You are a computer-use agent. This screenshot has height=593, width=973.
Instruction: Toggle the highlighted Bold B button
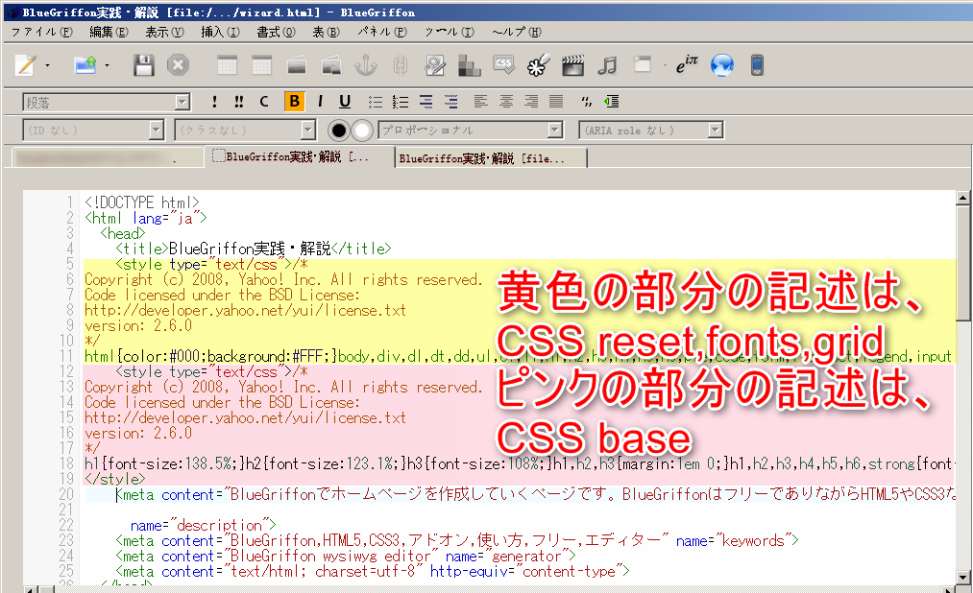tap(295, 101)
